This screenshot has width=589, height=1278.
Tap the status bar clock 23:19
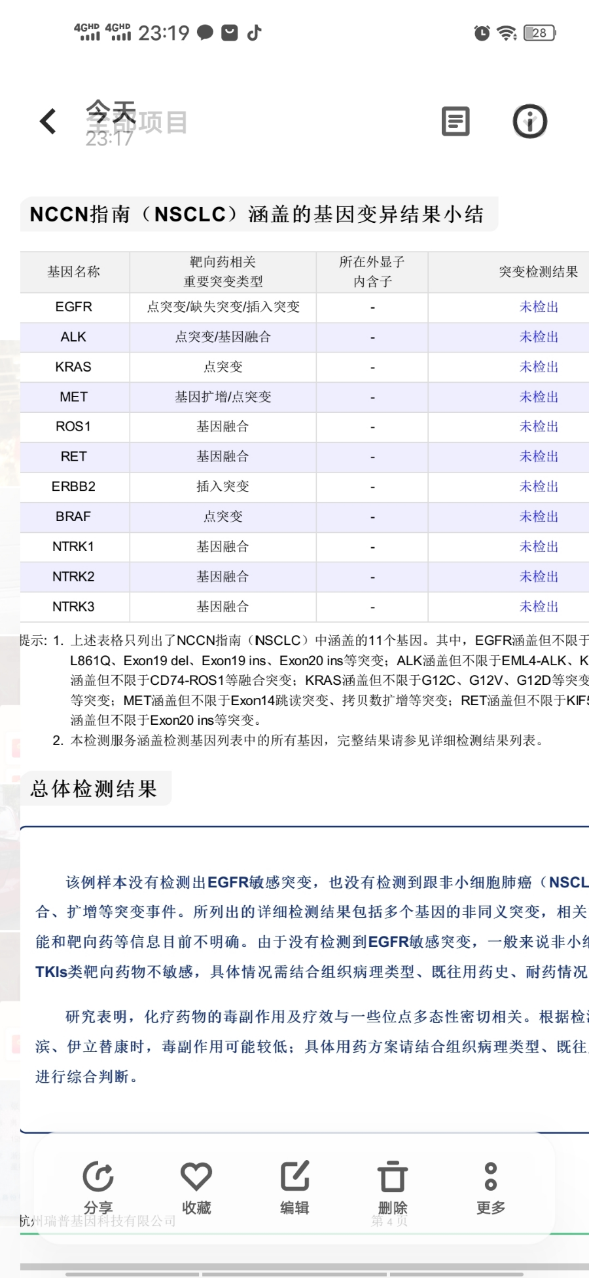tap(164, 33)
